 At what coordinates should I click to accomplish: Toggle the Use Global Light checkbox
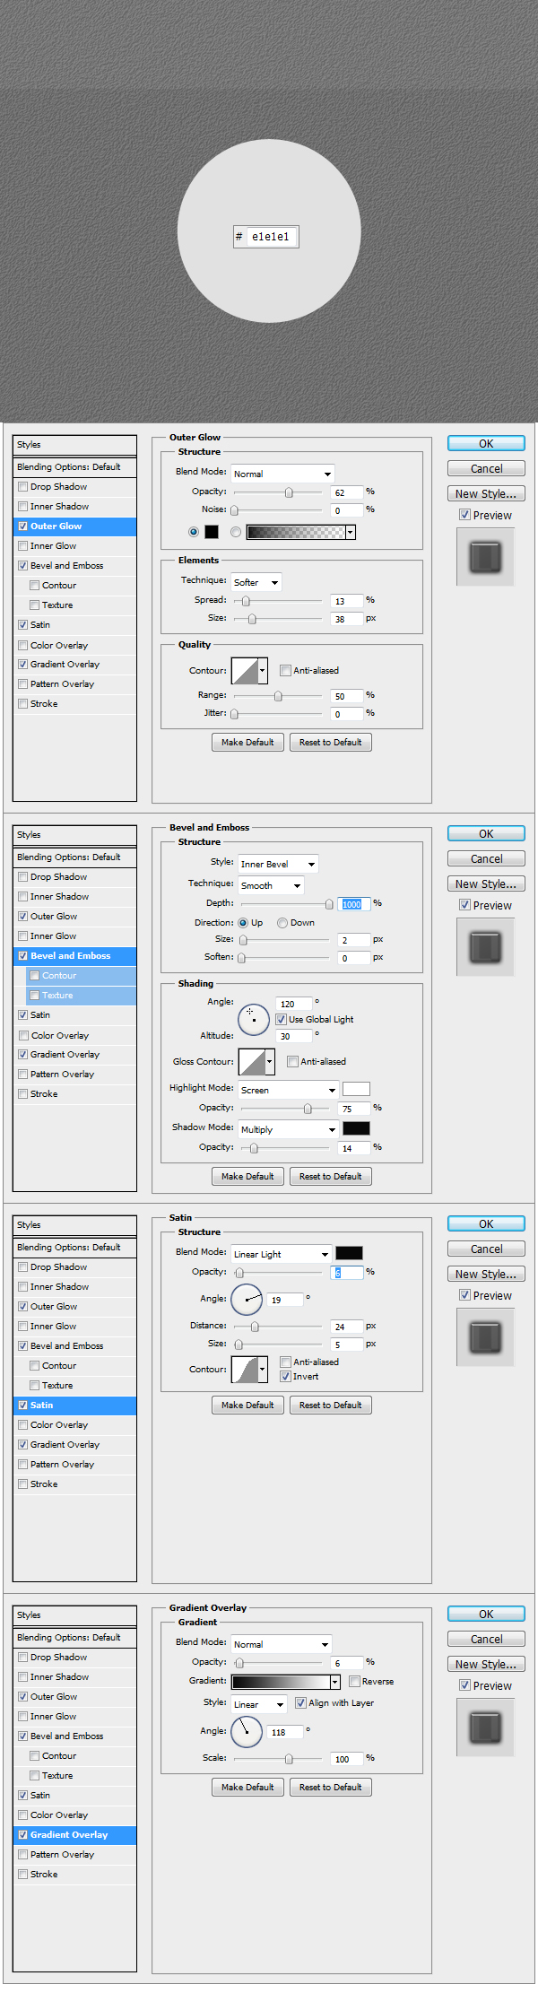pyautogui.click(x=281, y=1019)
